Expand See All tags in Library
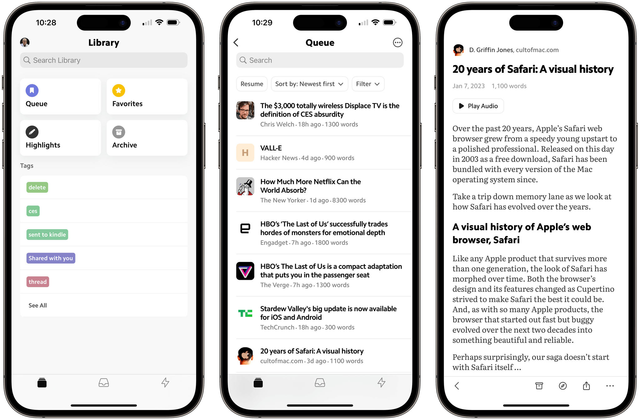This screenshot has width=640, height=420. [37, 305]
